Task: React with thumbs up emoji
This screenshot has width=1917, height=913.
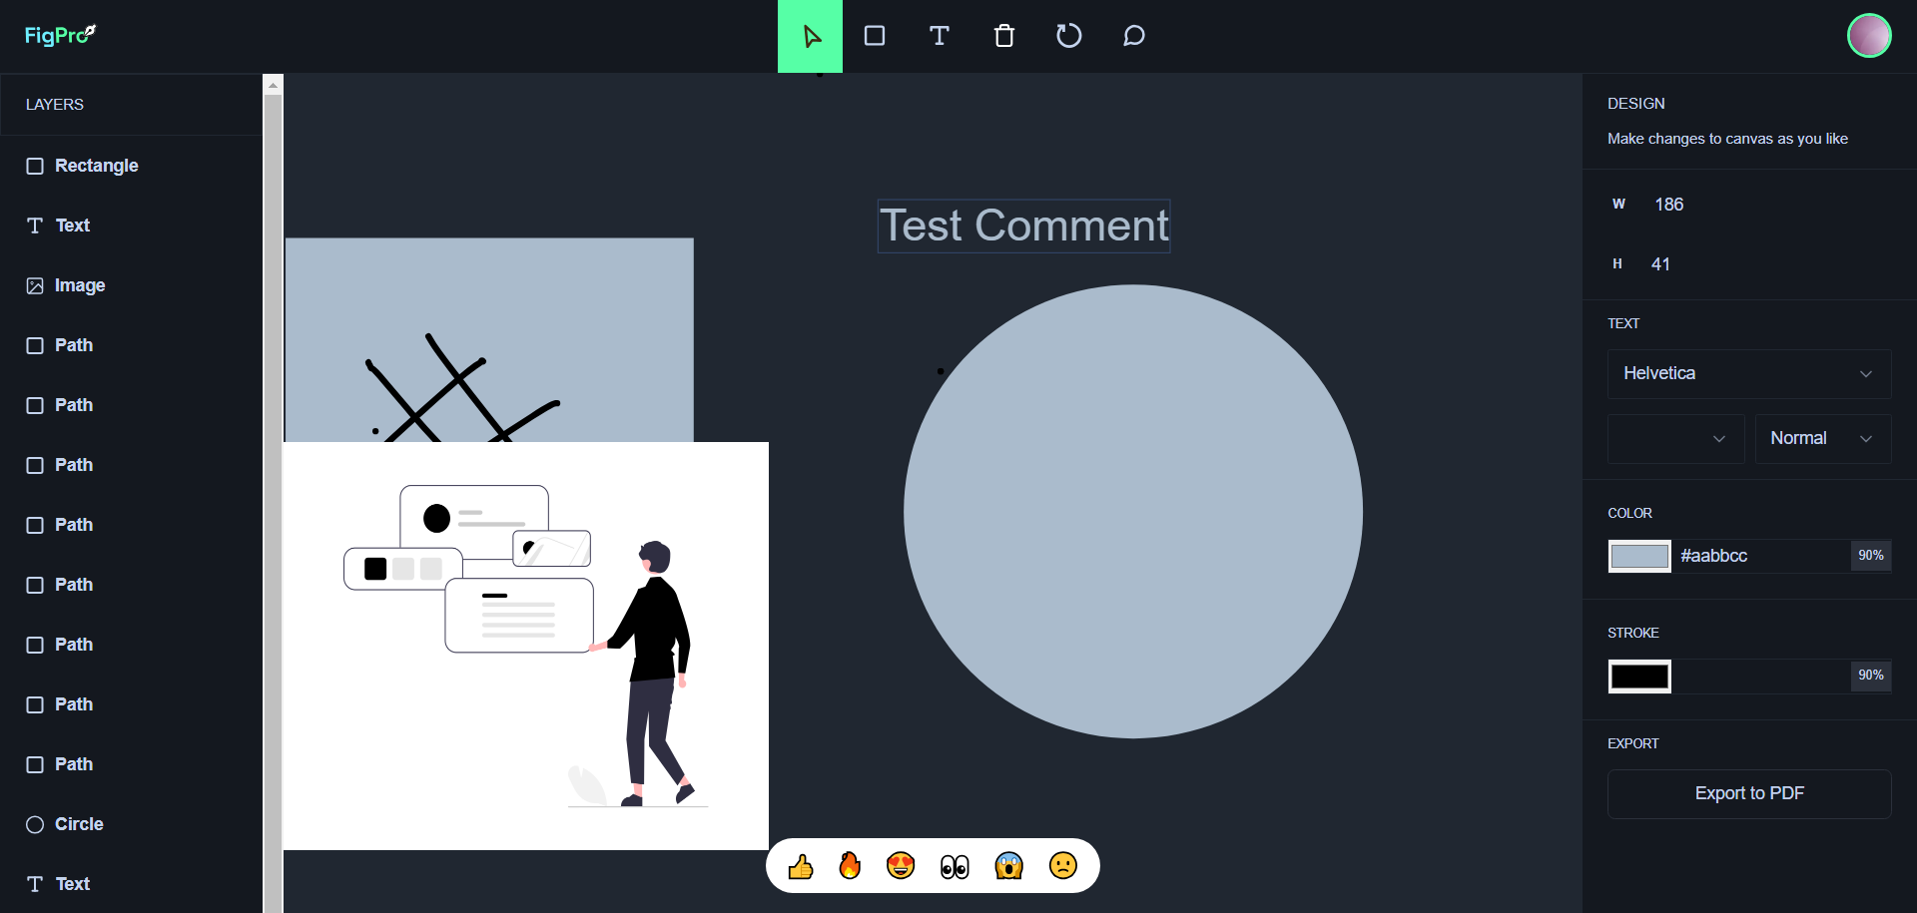Action: (x=801, y=866)
